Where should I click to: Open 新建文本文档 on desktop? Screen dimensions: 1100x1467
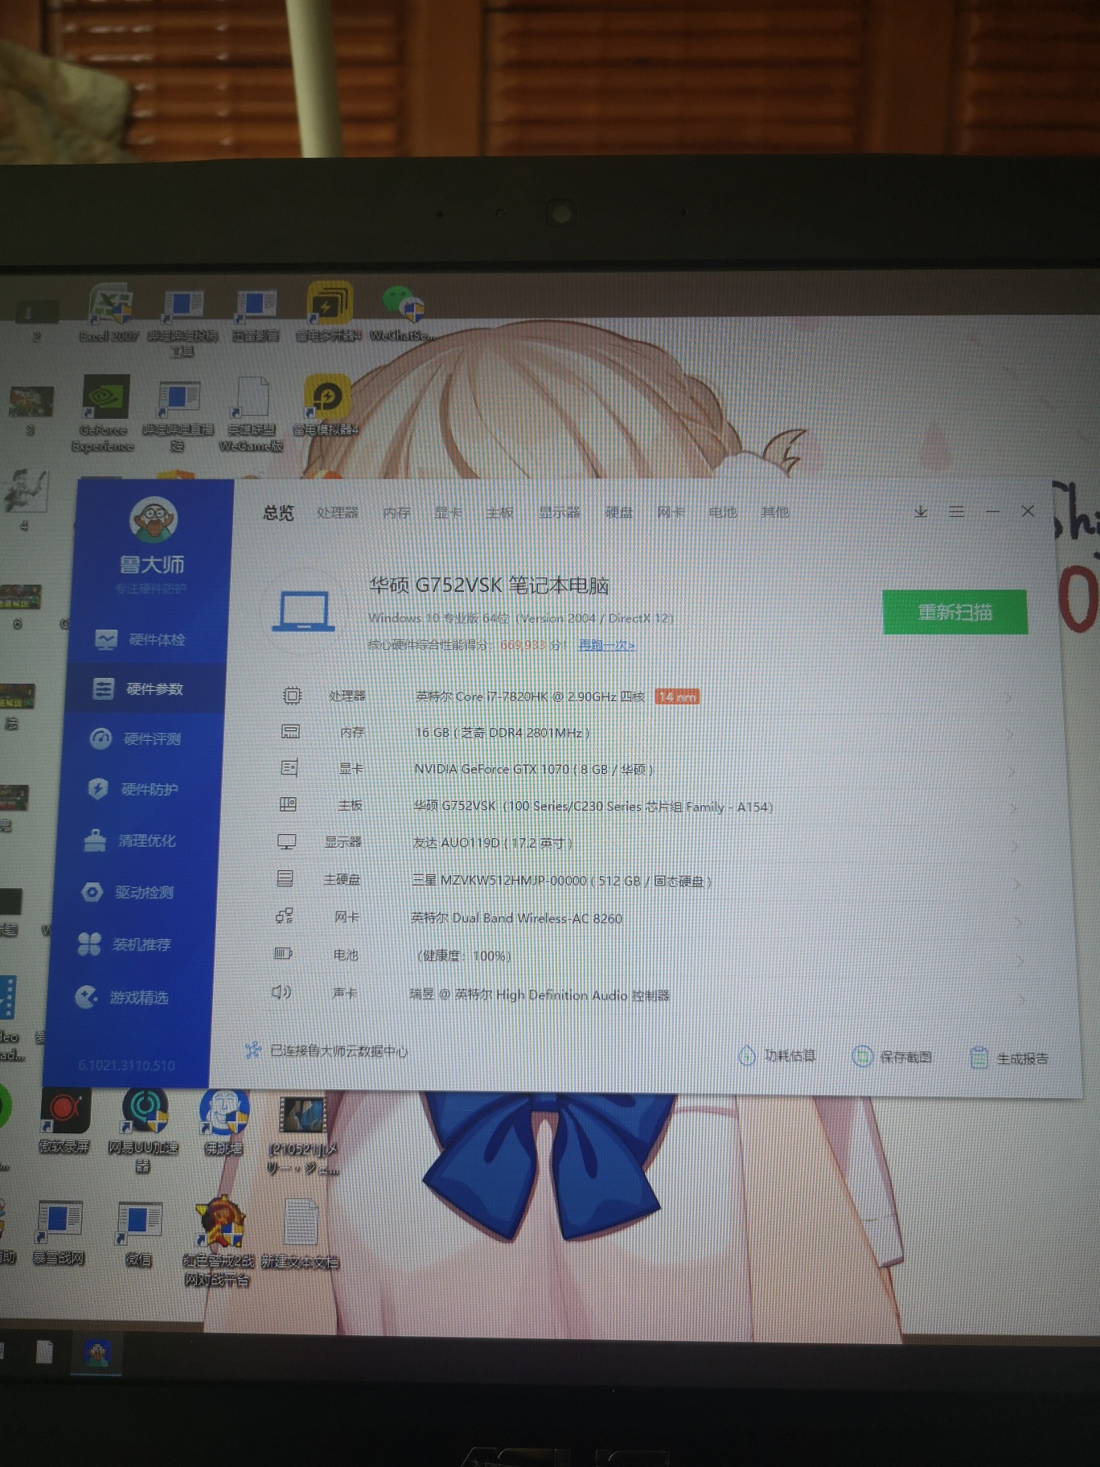(300, 1235)
